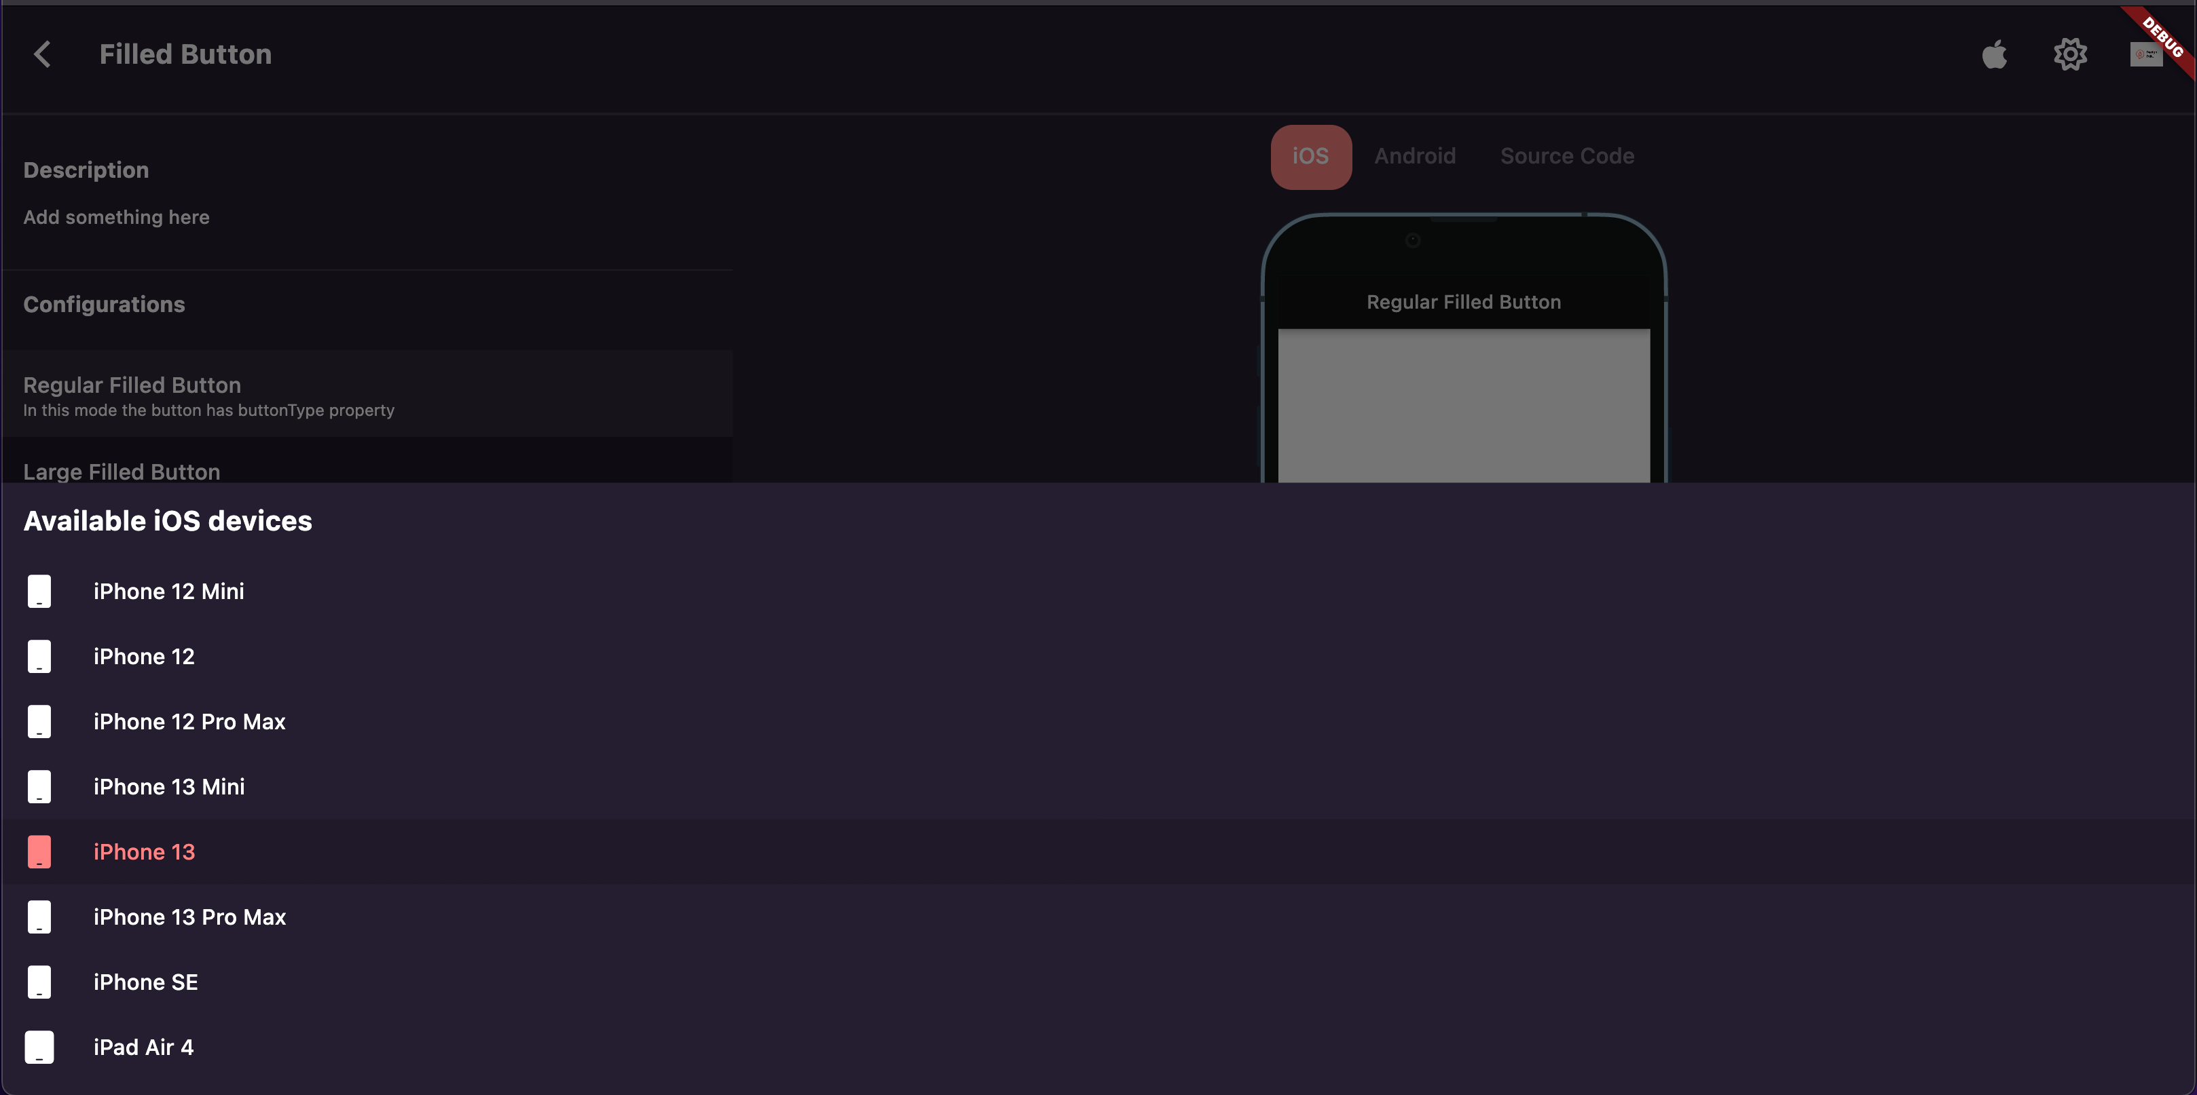The image size is (2197, 1095).
Task: Click the red iPhone 13 device icon
Action: point(39,851)
